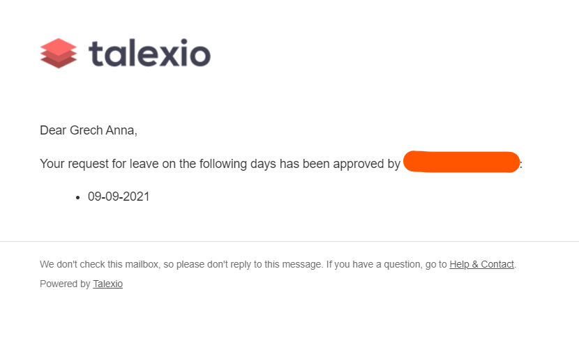Click the colon after the redacted name
The width and height of the screenshot is (579, 338).
521,165
